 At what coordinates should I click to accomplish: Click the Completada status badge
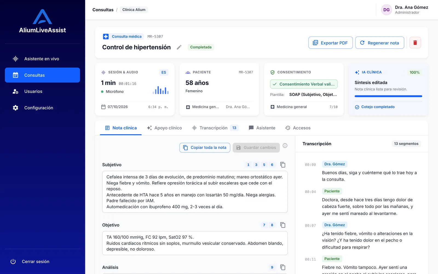201,47
